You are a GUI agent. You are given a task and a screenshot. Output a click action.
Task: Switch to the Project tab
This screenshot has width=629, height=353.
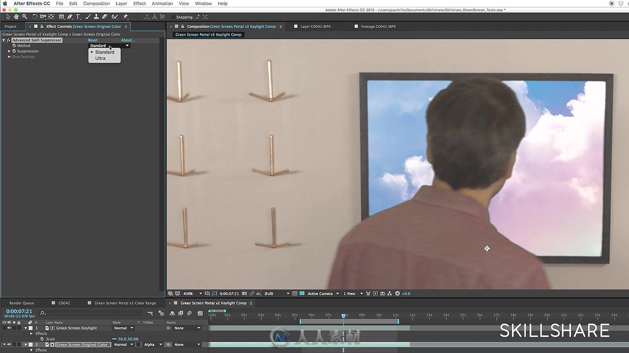[x=10, y=26]
